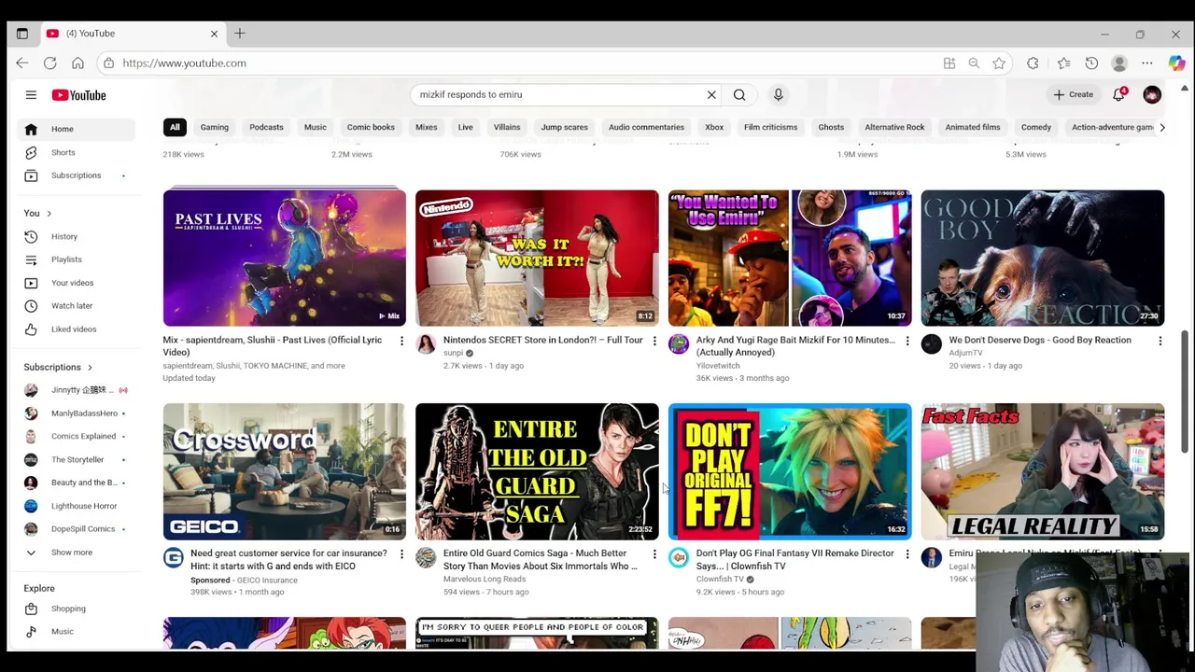Click the Create button
1195x672 pixels.
click(1073, 94)
